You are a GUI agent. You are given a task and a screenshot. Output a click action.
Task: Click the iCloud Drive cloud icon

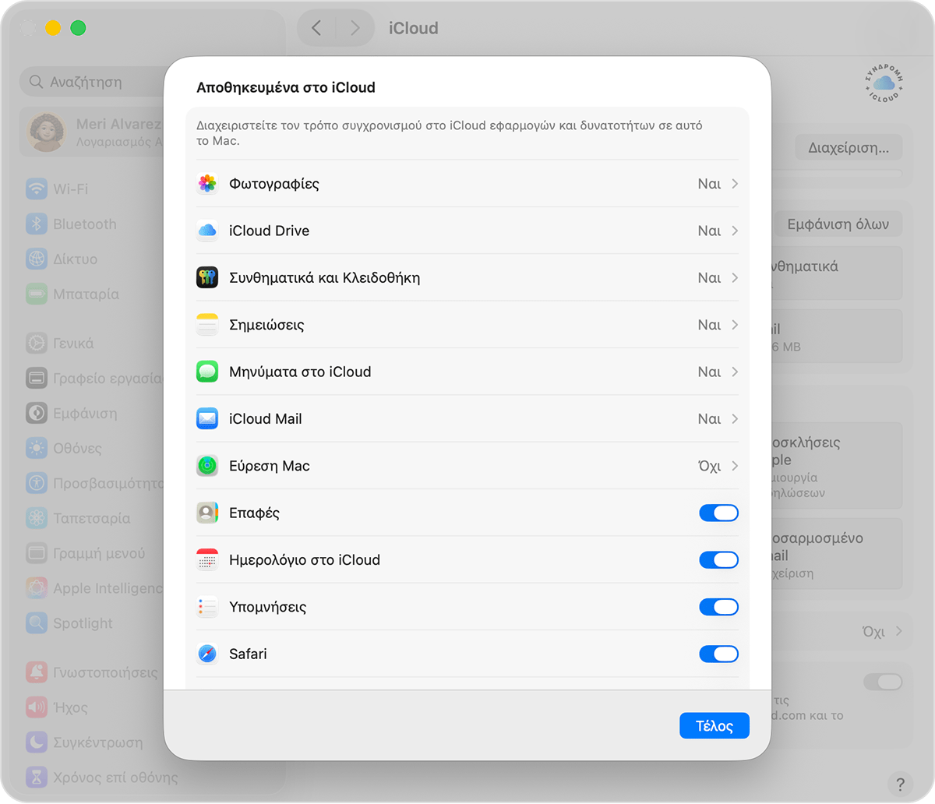click(x=206, y=231)
